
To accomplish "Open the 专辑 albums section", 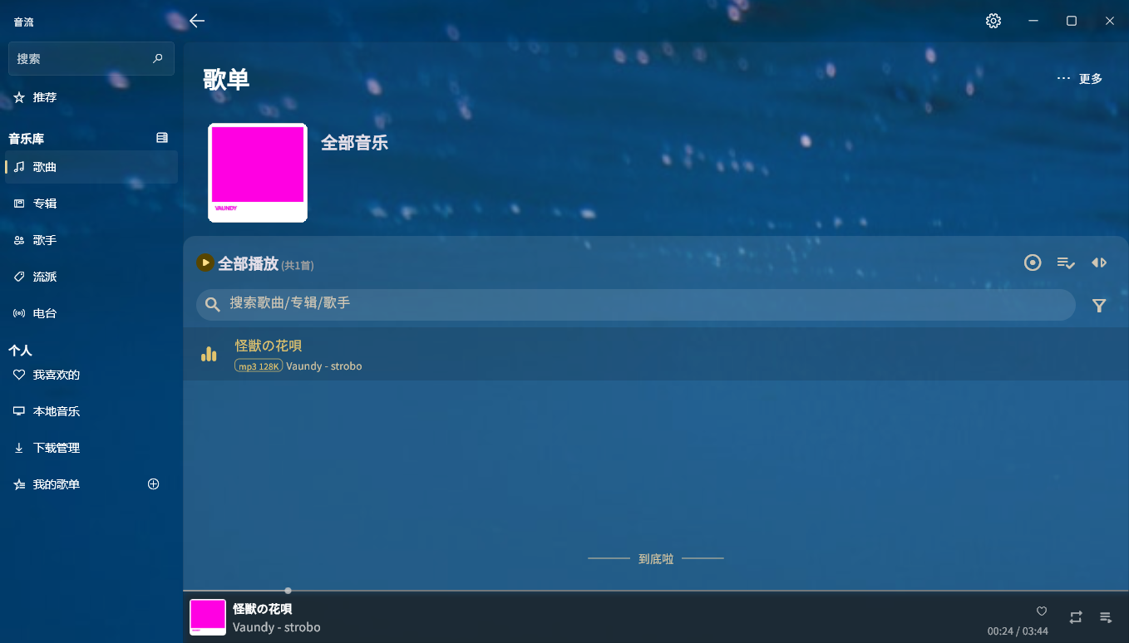I will tap(45, 204).
